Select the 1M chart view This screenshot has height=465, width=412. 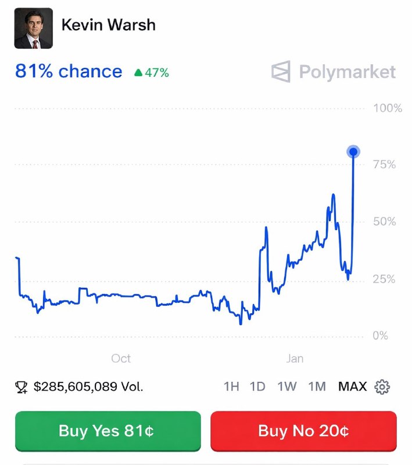314,386
